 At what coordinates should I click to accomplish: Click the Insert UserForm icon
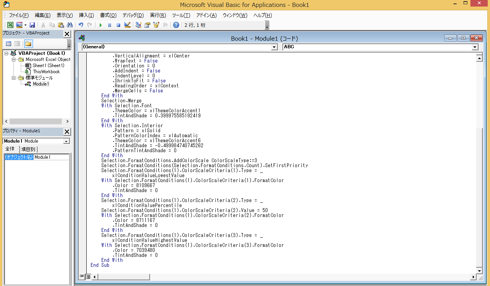(19, 25)
